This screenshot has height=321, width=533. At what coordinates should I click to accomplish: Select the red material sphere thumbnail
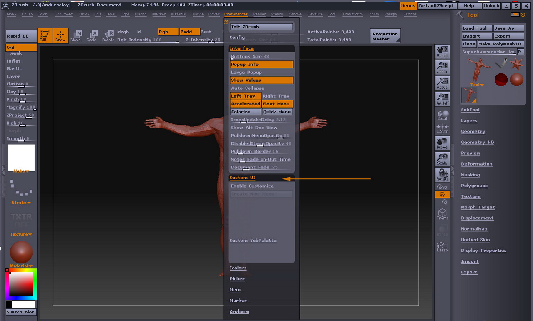tap(21, 252)
